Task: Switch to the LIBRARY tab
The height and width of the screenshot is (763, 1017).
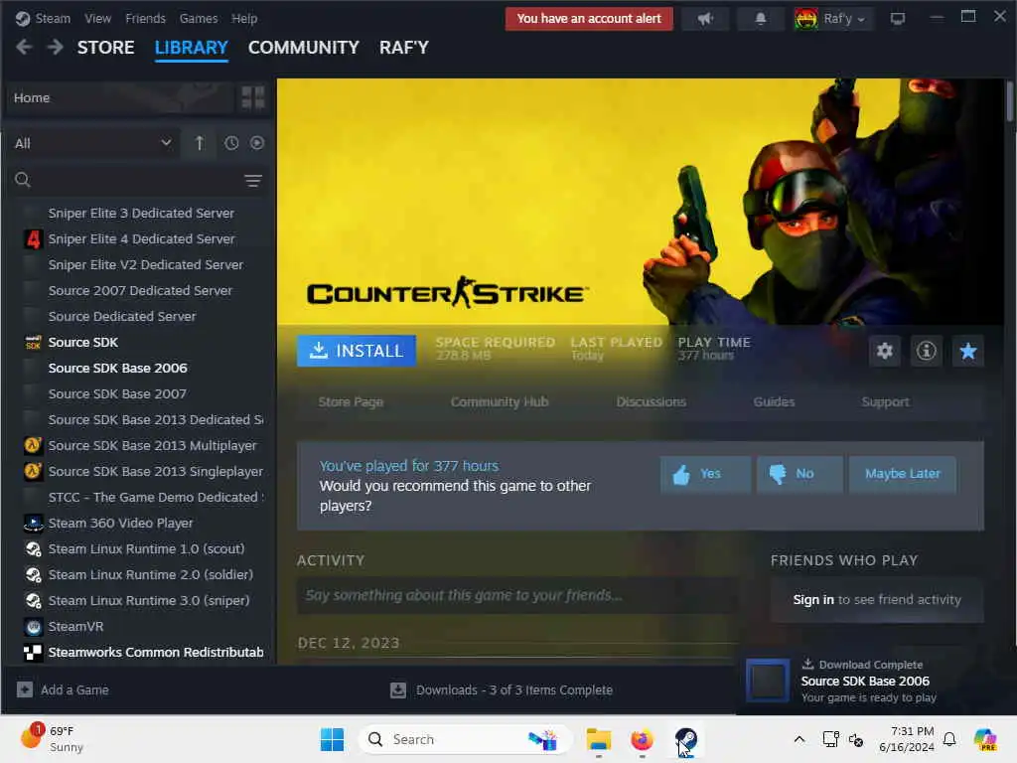Action: coord(192,48)
